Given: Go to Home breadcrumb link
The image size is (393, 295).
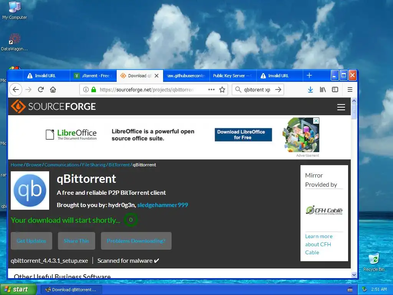Looking at the screenshot, I should [x=17, y=165].
